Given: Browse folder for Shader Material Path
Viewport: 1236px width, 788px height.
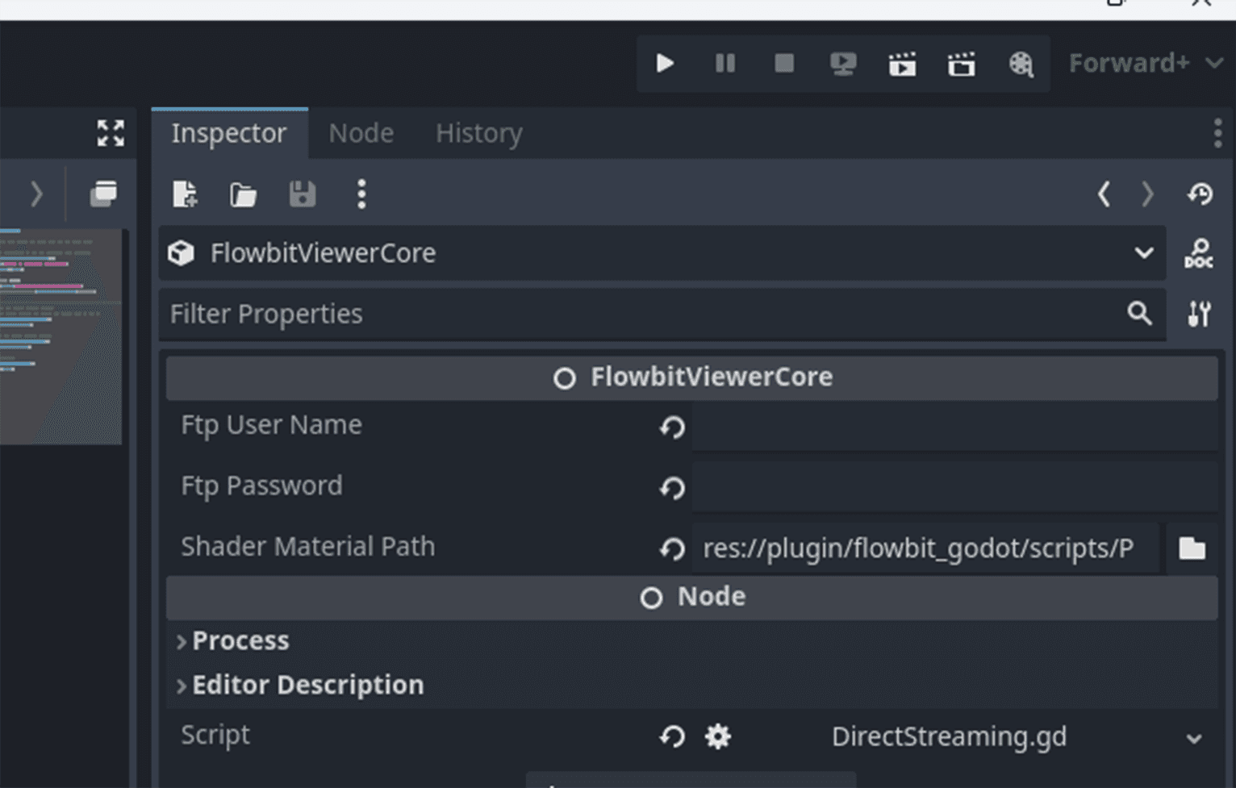Looking at the screenshot, I should pyautogui.click(x=1192, y=548).
